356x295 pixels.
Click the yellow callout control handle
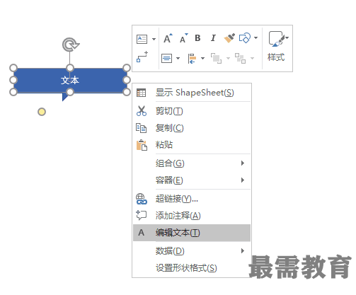42,112
